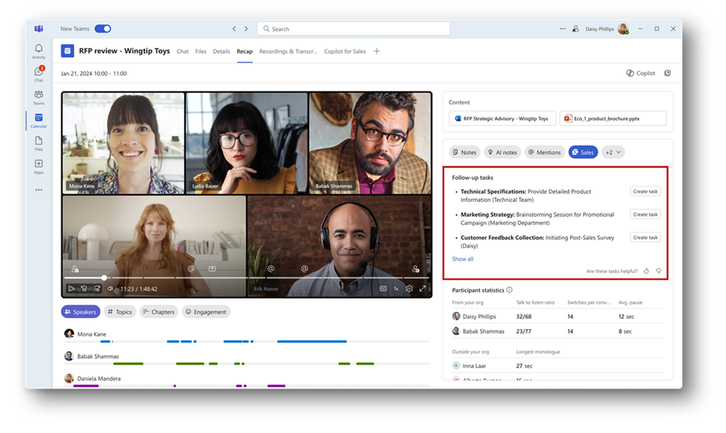The width and height of the screenshot is (726, 433).
Task: Select the Notes pill
Action: point(464,153)
